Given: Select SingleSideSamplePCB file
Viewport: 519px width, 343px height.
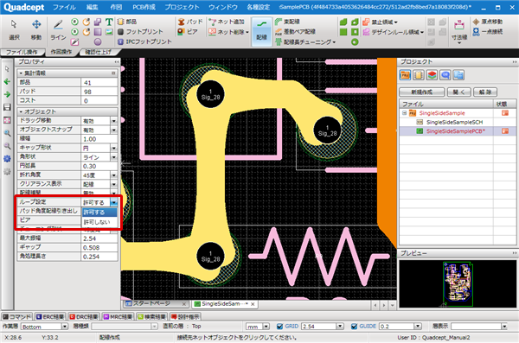Looking at the screenshot, I should pyautogui.click(x=456, y=131).
